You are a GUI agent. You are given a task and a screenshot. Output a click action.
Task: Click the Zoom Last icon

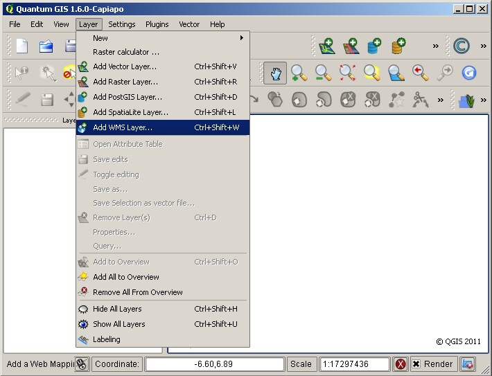pos(421,73)
